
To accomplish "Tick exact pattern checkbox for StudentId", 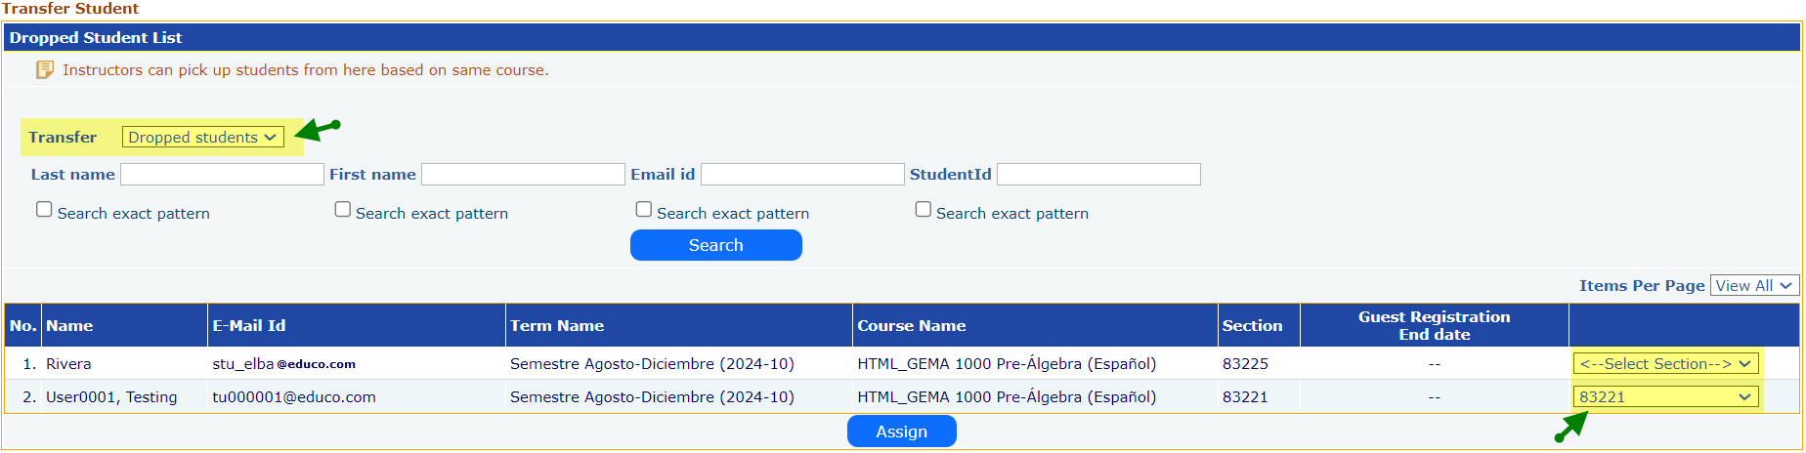I will coord(924,210).
